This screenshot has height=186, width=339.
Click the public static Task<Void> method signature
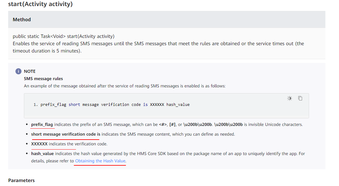click(64, 36)
